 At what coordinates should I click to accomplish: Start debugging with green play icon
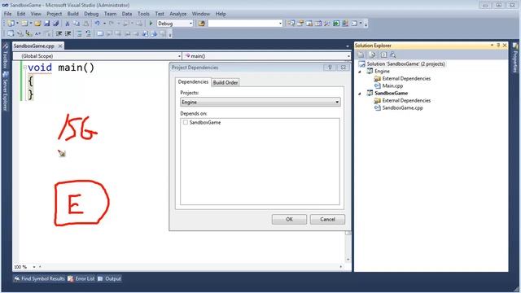tap(151, 24)
